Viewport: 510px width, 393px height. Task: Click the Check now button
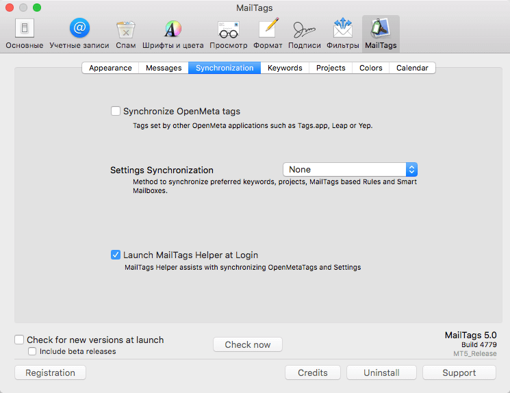point(248,344)
